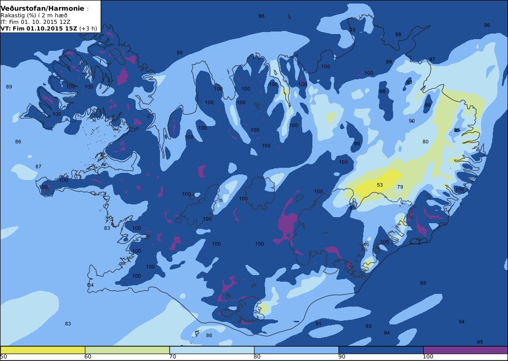Image resolution: width=508 pixels, height=361 pixels.
Task: Click the light green 60–70 legend band
Action: (x=128, y=350)
